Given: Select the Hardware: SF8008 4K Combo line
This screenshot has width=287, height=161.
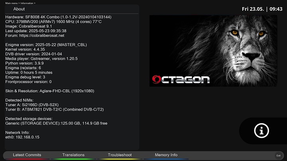Looking at the screenshot, I should 58,17.
